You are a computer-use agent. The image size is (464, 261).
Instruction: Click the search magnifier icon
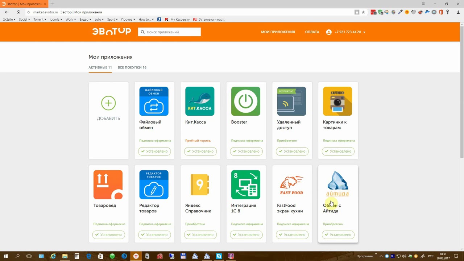click(142, 32)
